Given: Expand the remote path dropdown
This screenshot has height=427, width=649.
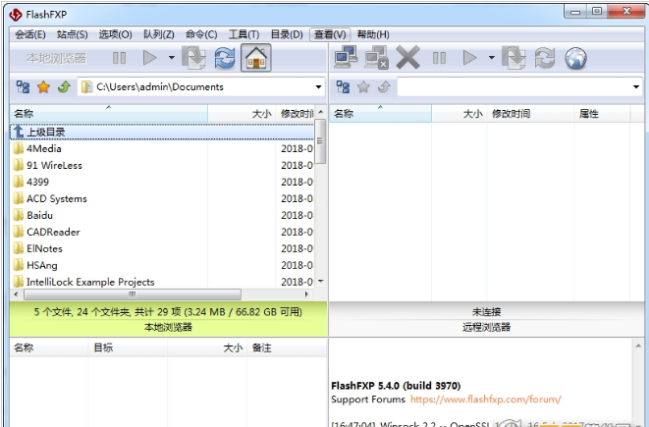Looking at the screenshot, I should point(636,87).
